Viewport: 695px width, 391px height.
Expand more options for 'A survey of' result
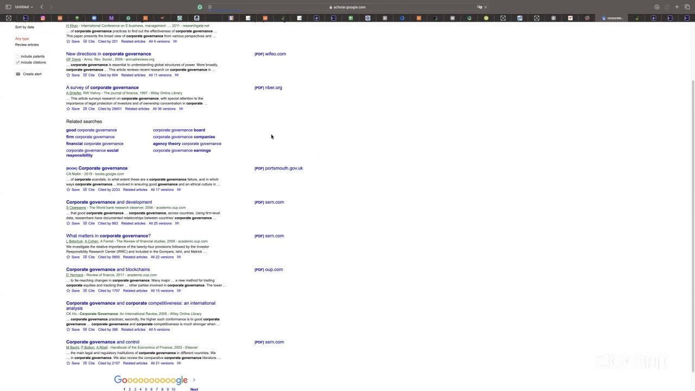pyautogui.click(x=181, y=109)
